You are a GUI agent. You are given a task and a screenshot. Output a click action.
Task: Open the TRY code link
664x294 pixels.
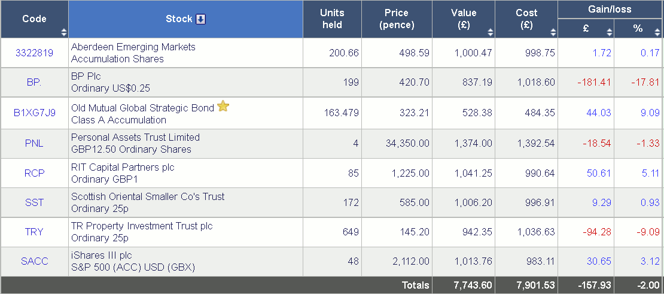(34, 232)
